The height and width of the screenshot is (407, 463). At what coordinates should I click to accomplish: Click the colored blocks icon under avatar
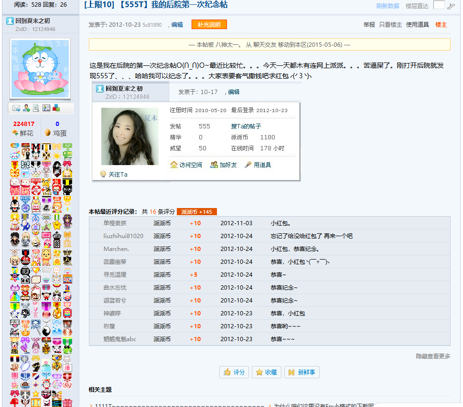tap(56, 108)
